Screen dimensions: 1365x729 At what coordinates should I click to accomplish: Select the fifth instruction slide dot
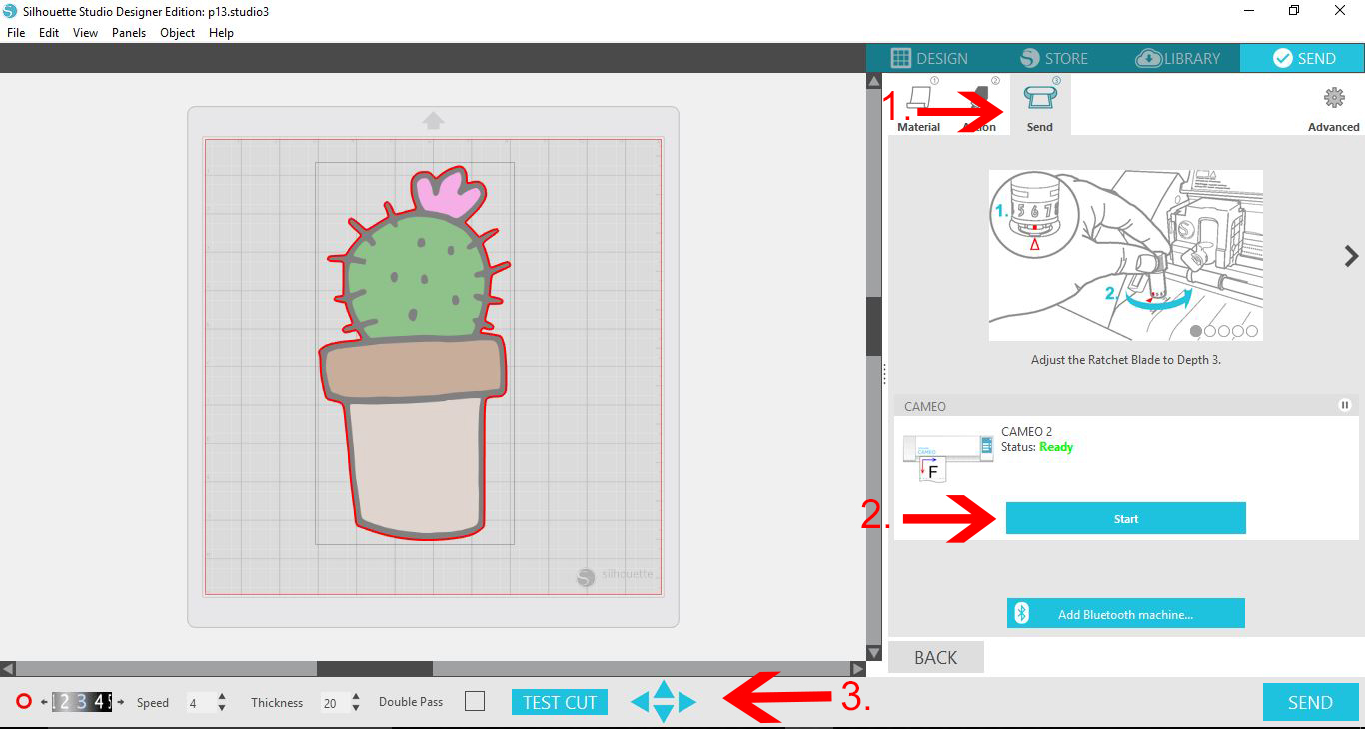pos(1252,330)
